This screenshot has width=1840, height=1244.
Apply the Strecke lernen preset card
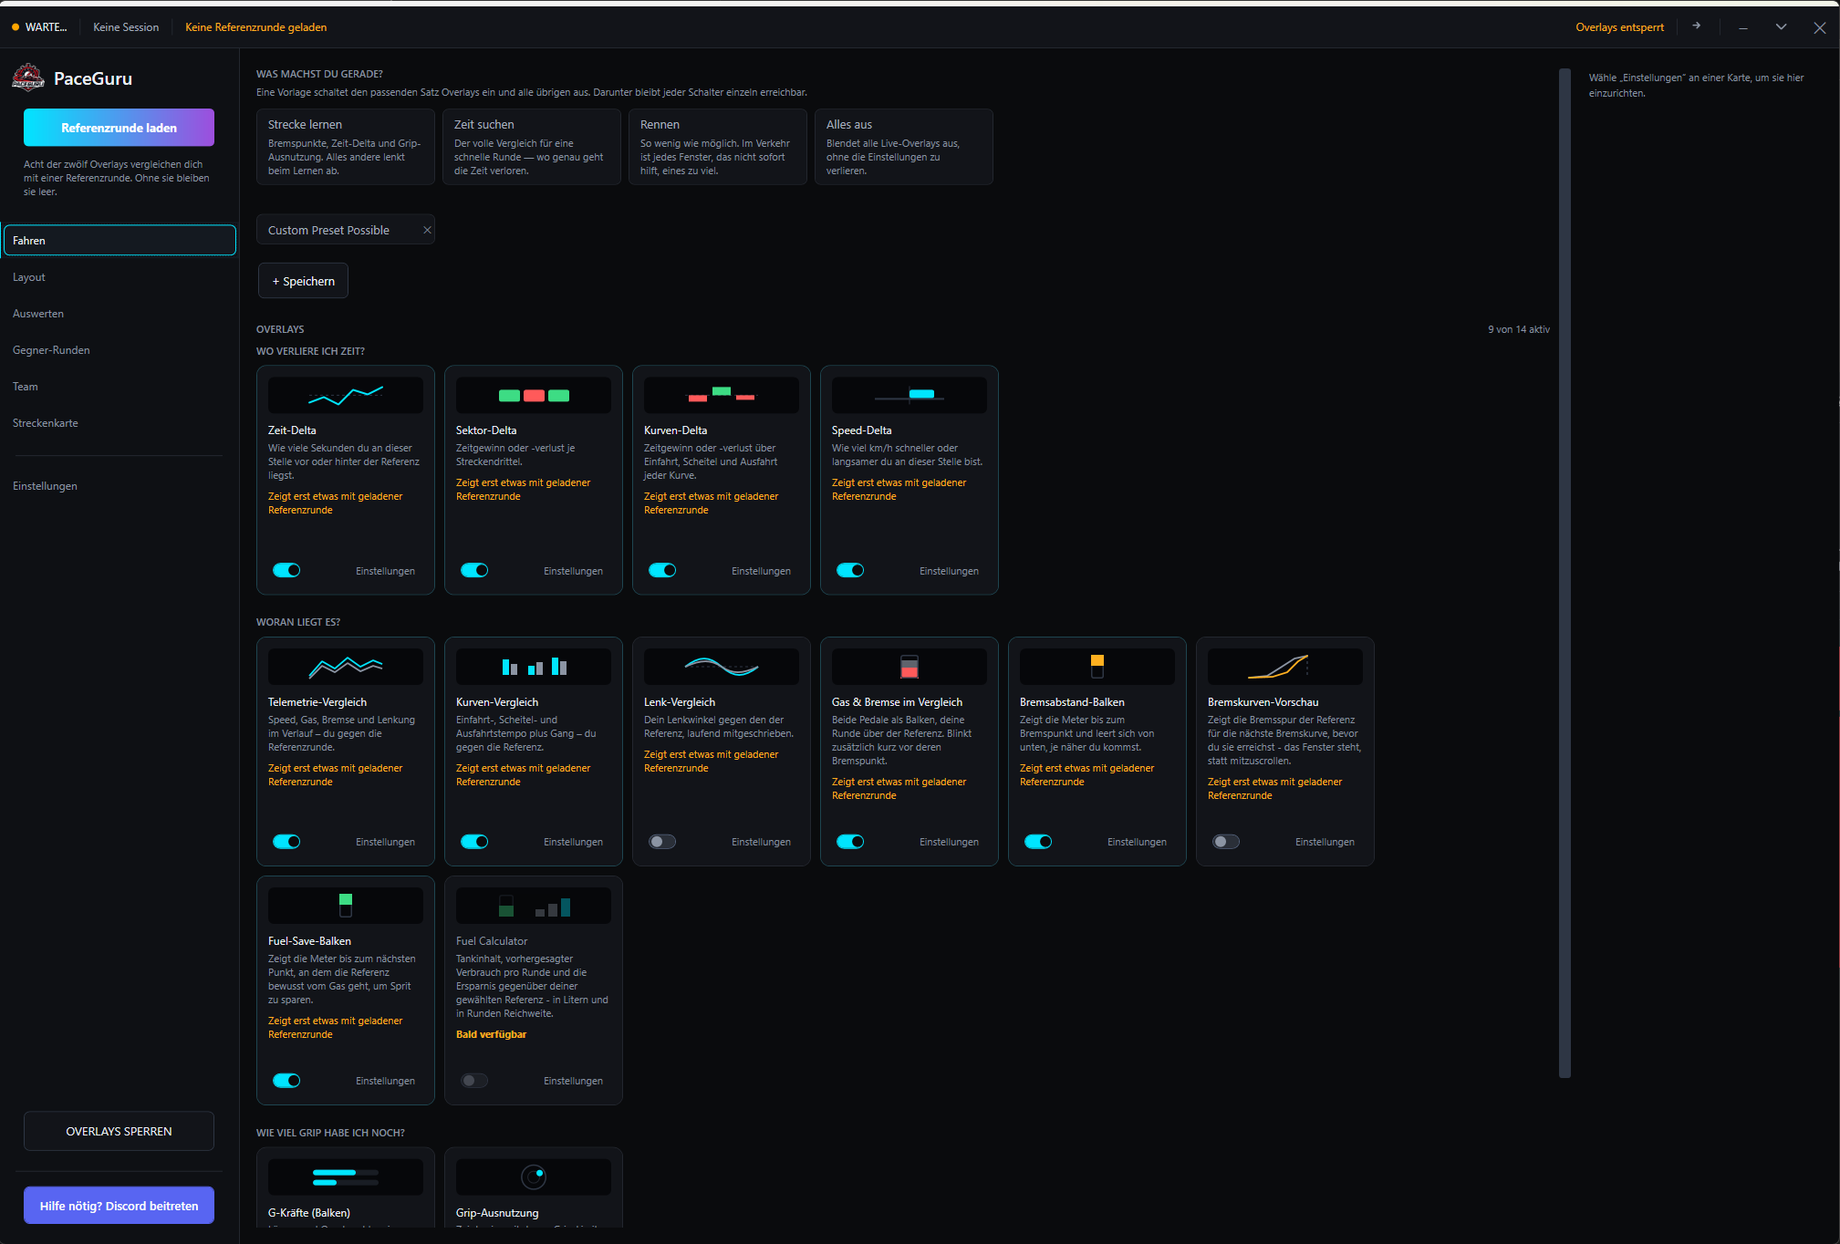(x=346, y=147)
